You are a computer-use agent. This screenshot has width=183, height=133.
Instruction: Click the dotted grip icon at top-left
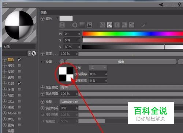(x=5, y=5)
